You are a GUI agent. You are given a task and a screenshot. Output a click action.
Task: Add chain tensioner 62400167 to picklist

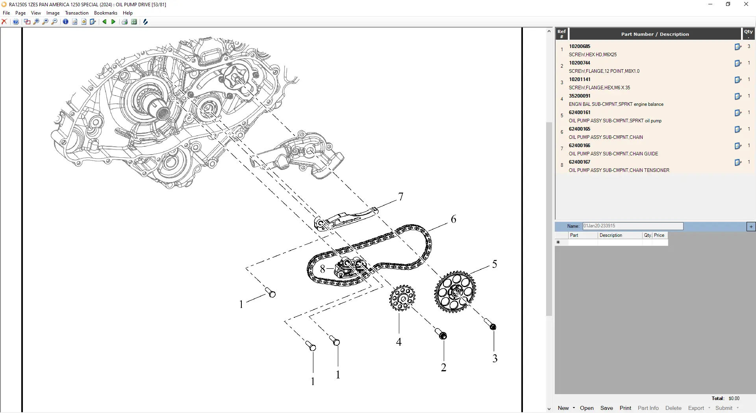coord(738,163)
